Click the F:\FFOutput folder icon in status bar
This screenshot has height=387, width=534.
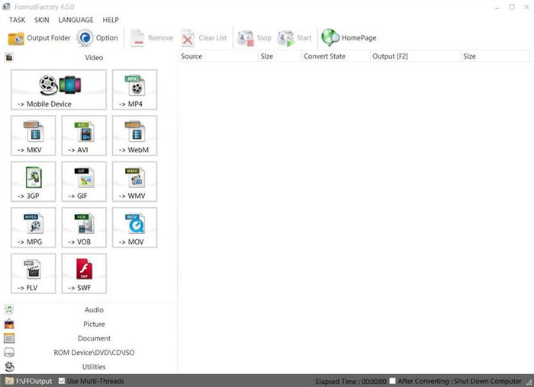pyautogui.click(x=9, y=381)
